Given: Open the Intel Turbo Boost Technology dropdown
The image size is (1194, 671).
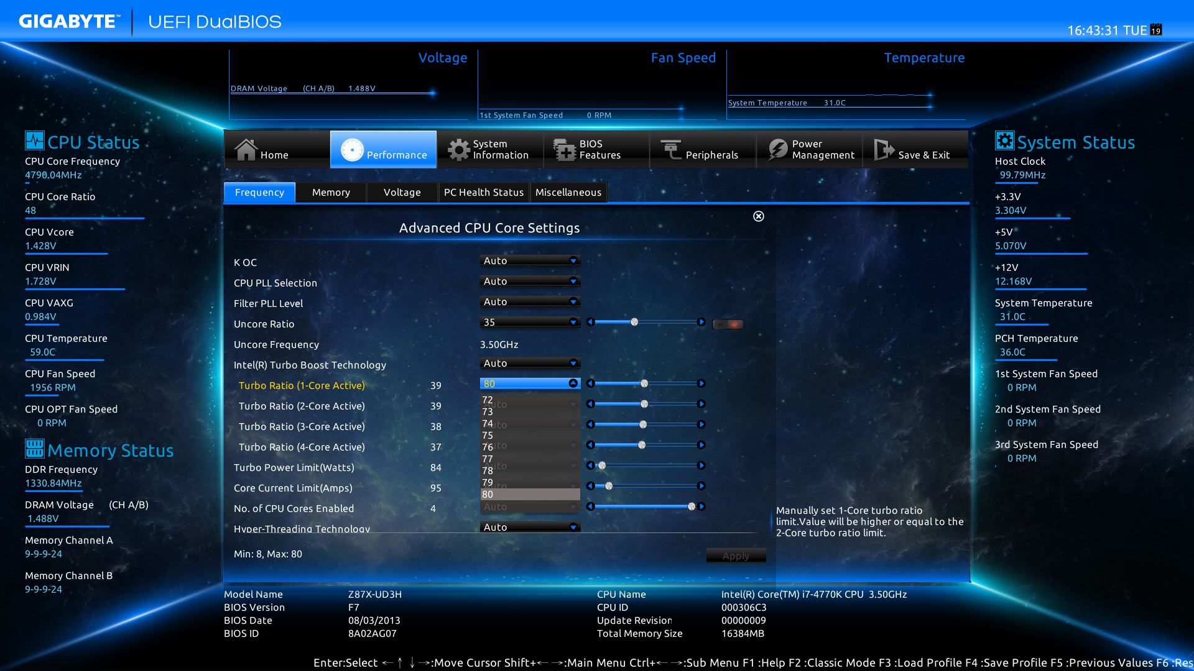Looking at the screenshot, I should click(x=530, y=363).
